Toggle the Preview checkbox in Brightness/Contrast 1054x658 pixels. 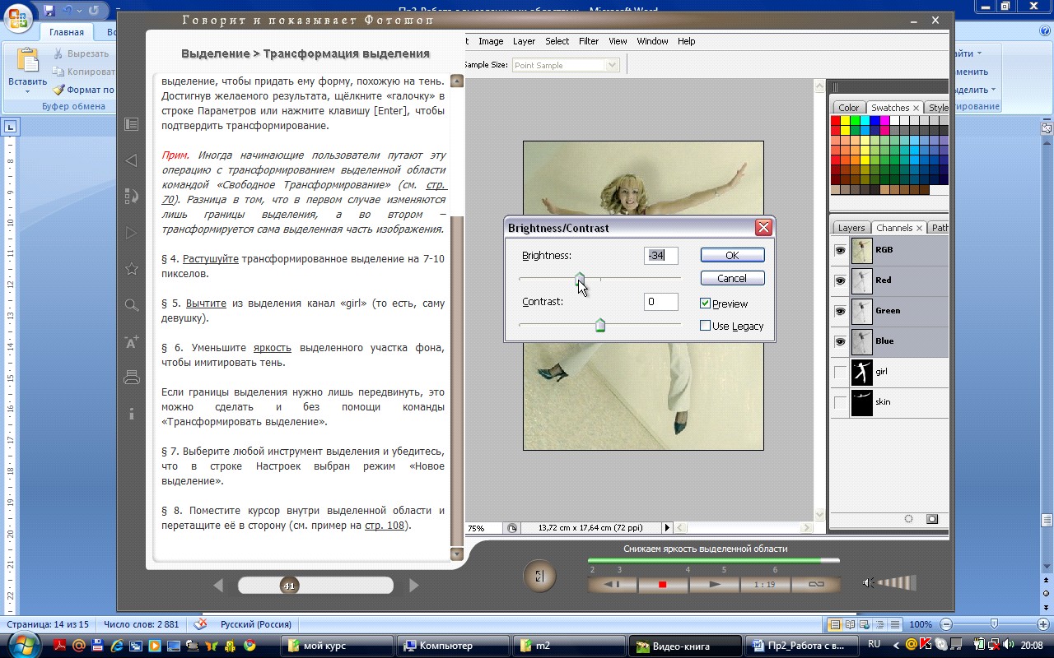tap(705, 304)
